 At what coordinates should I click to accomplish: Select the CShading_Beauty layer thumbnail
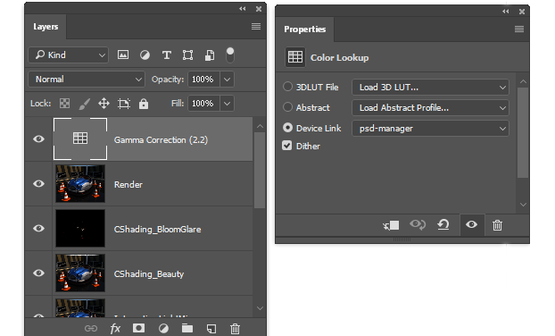pyautogui.click(x=80, y=273)
